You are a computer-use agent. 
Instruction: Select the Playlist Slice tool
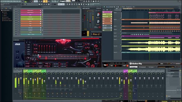(114, 7)
